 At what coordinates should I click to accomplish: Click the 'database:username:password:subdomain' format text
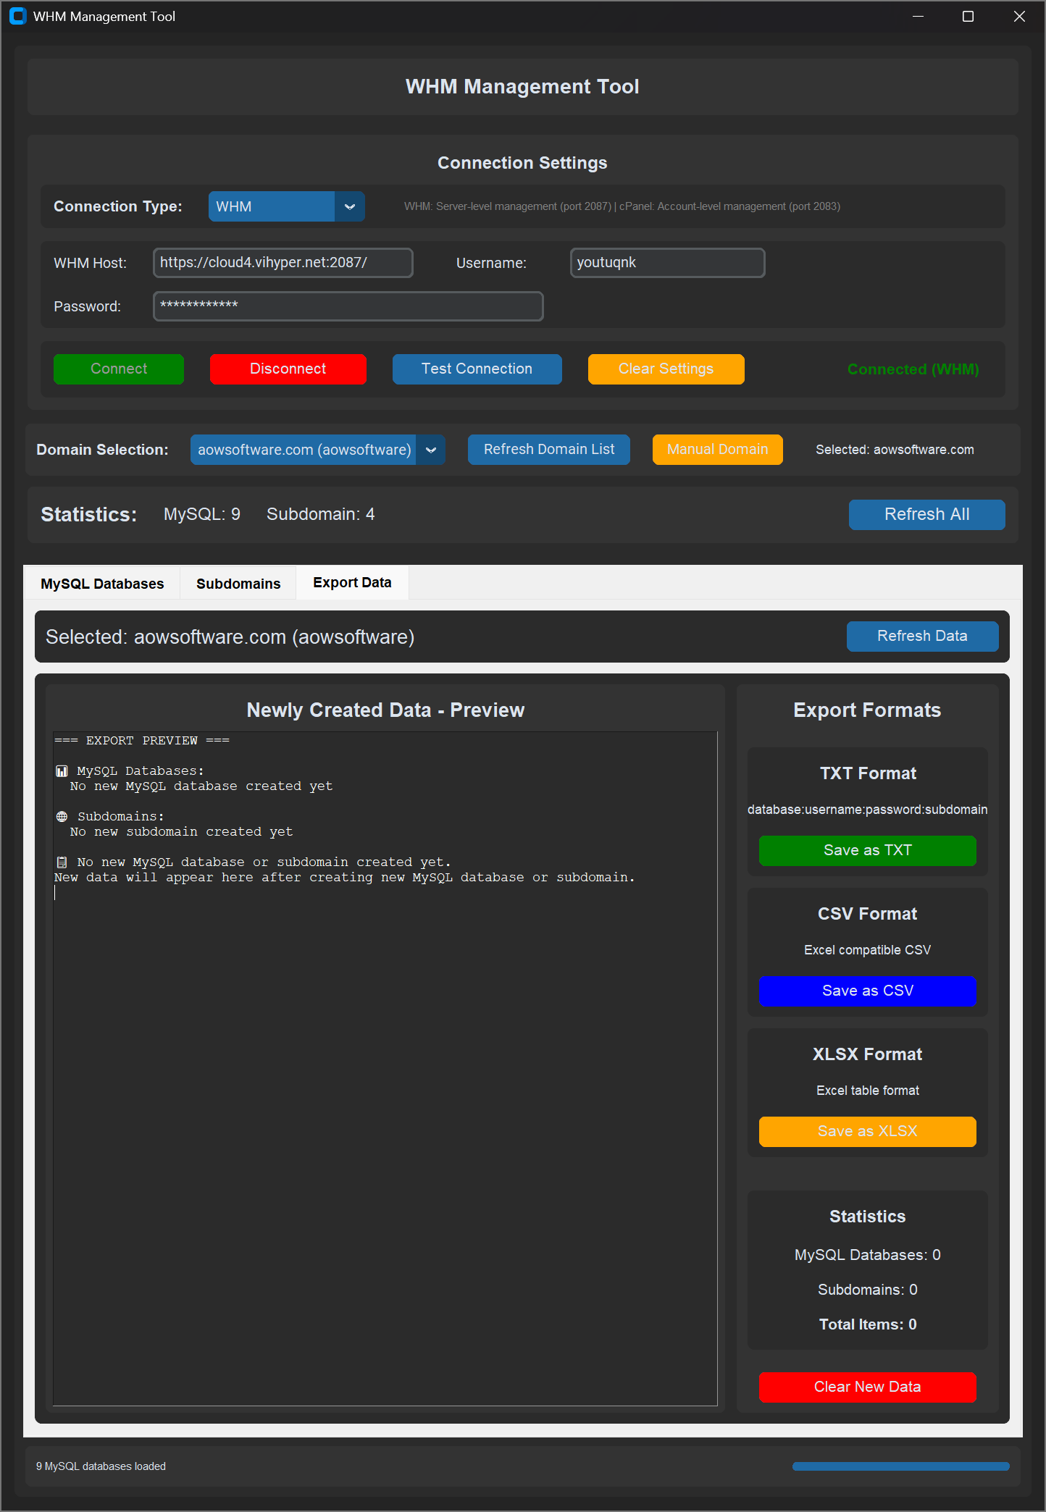(x=867, y=810)
